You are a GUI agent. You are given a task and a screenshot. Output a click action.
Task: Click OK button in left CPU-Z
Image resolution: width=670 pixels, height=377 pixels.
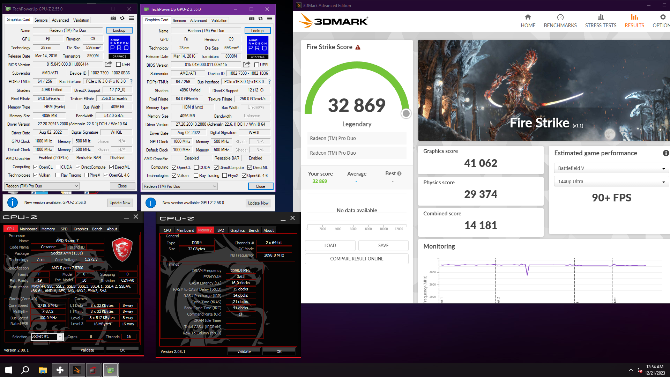(x=122, y=350)
